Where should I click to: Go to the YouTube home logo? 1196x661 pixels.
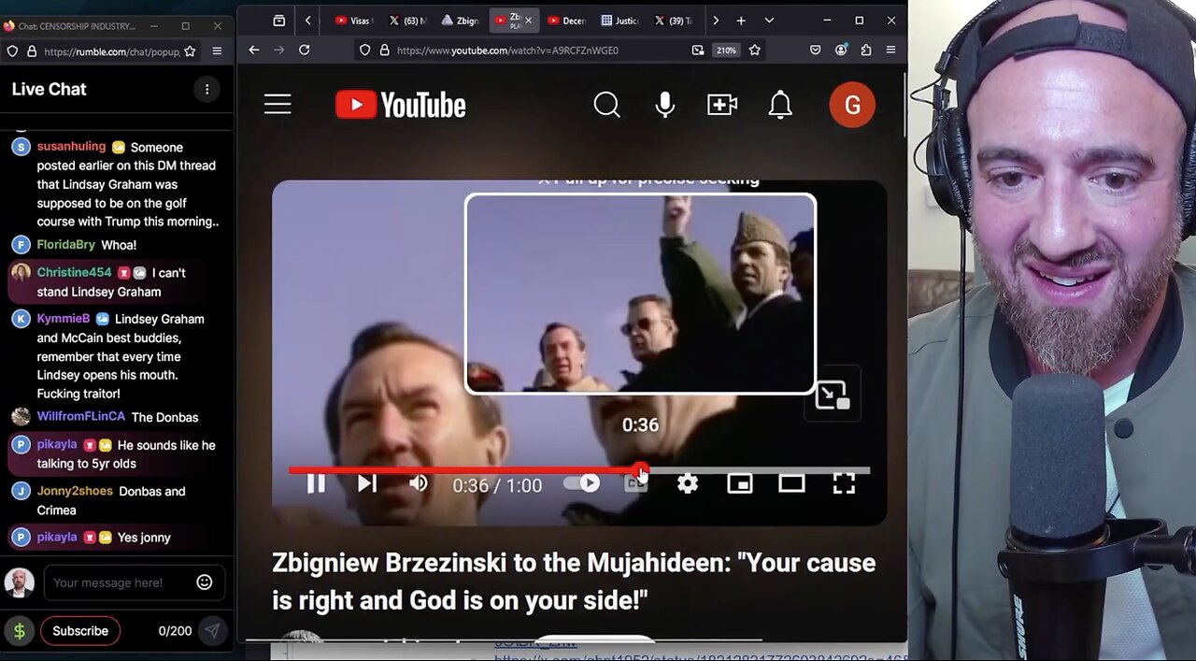401,105
